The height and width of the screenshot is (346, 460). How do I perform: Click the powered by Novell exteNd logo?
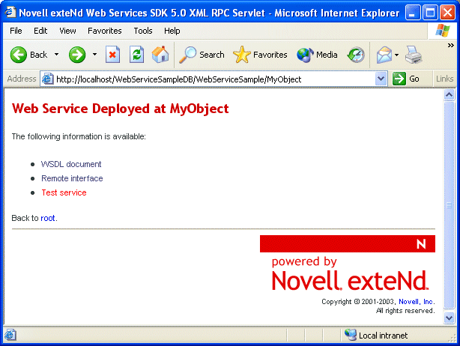point(350,273)
